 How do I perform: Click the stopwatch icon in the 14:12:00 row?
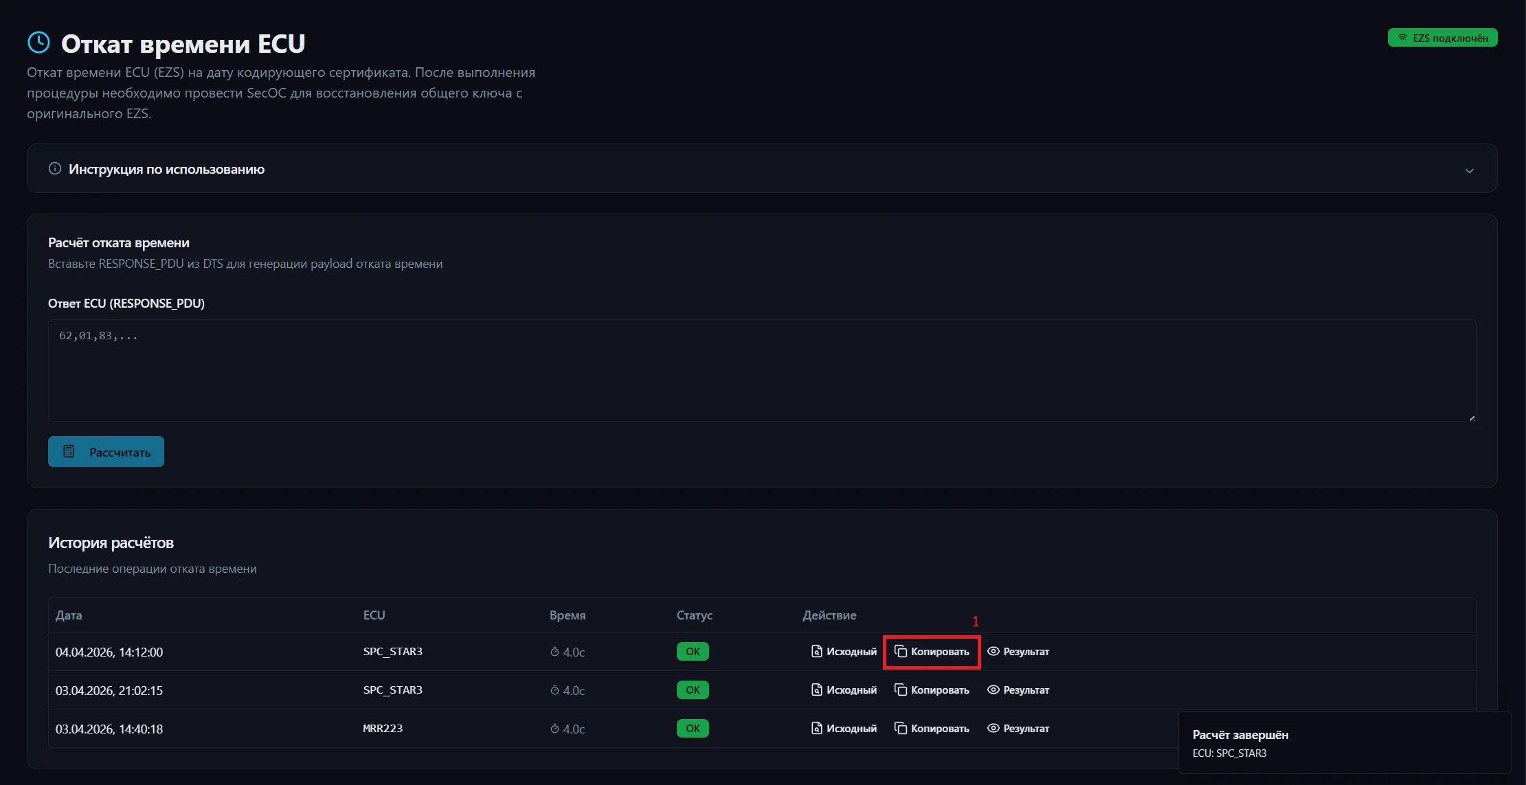click(554, 652)
